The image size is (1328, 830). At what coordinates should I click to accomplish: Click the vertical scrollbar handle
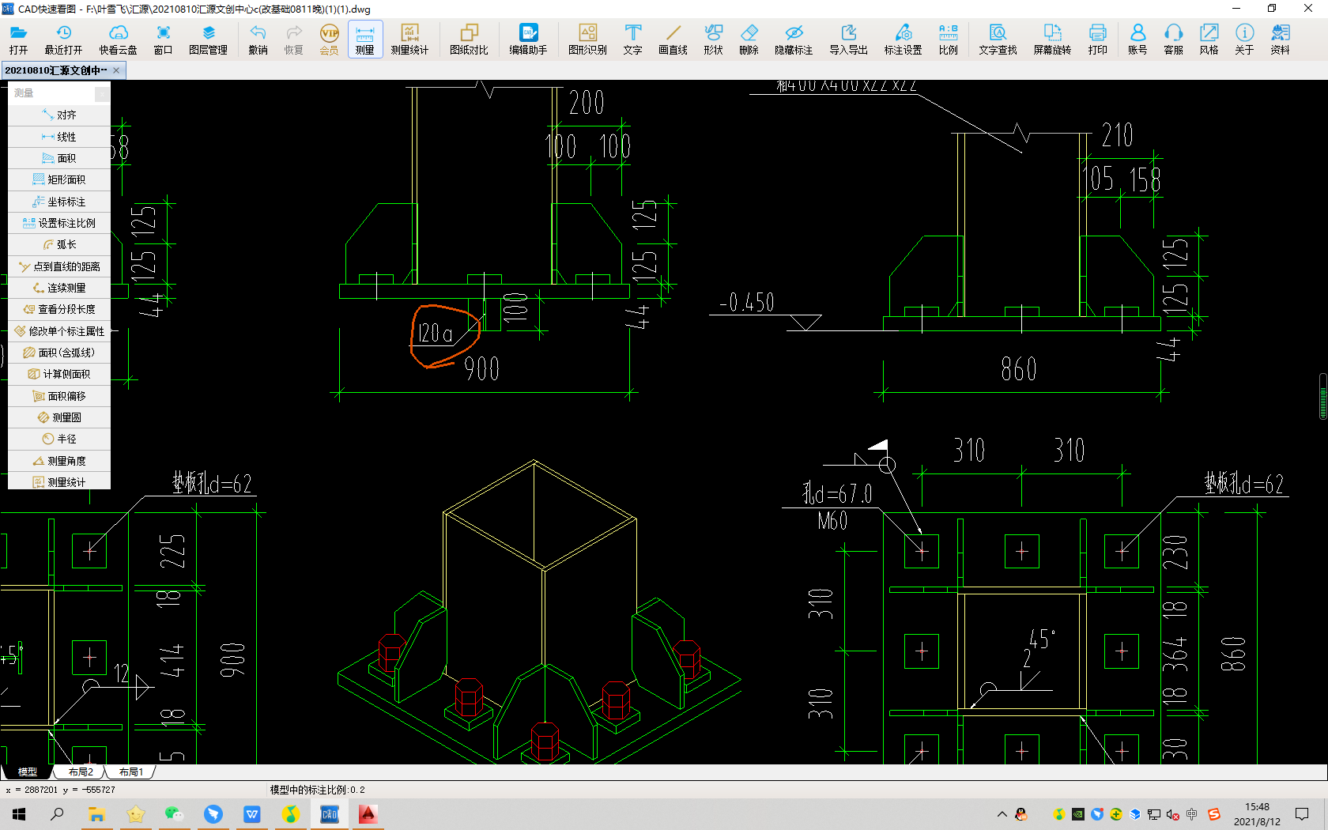pyautogui.click(x=1322, y=396)
